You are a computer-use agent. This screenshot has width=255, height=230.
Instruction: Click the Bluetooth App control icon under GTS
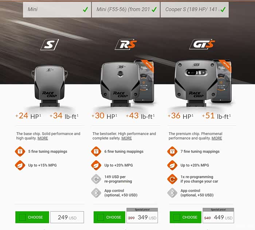click(172, 193)
